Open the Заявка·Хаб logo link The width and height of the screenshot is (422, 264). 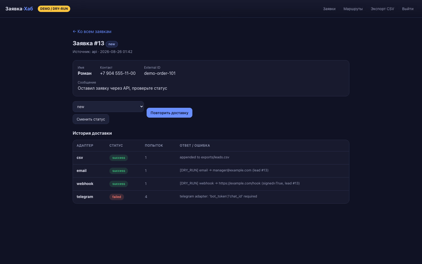tap(19, 9)
